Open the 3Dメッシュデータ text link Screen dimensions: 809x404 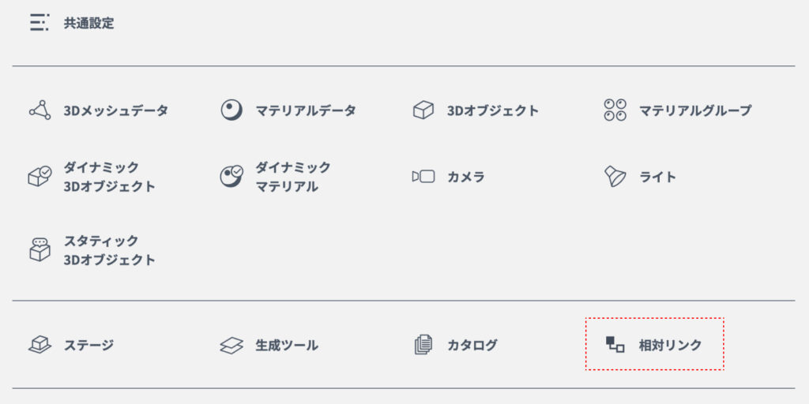tap(115, 110)
